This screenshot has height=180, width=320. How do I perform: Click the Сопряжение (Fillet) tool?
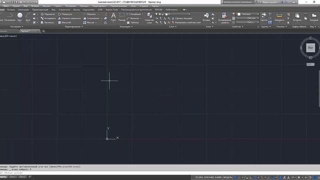[91, 18]
